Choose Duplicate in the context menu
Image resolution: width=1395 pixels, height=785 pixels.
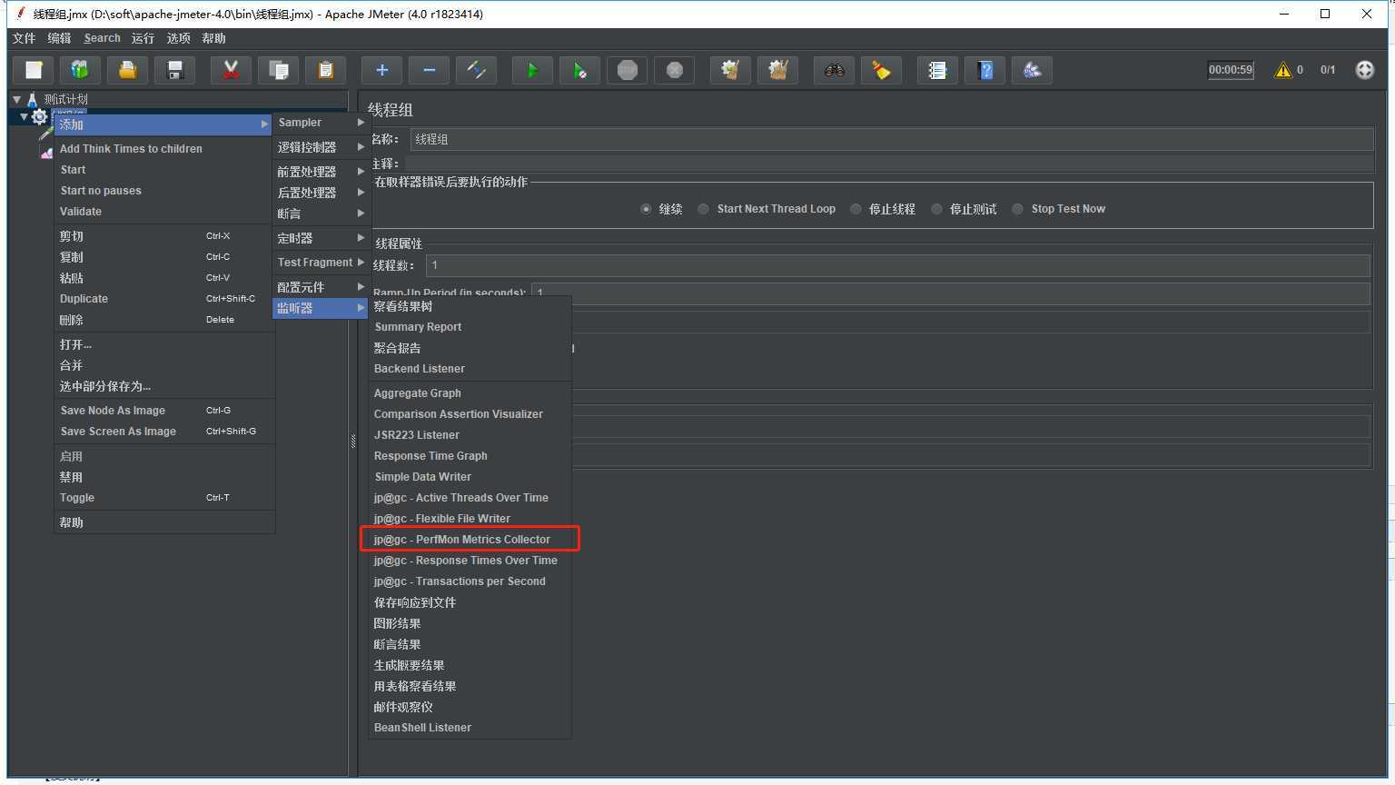(x=164, y=299)
